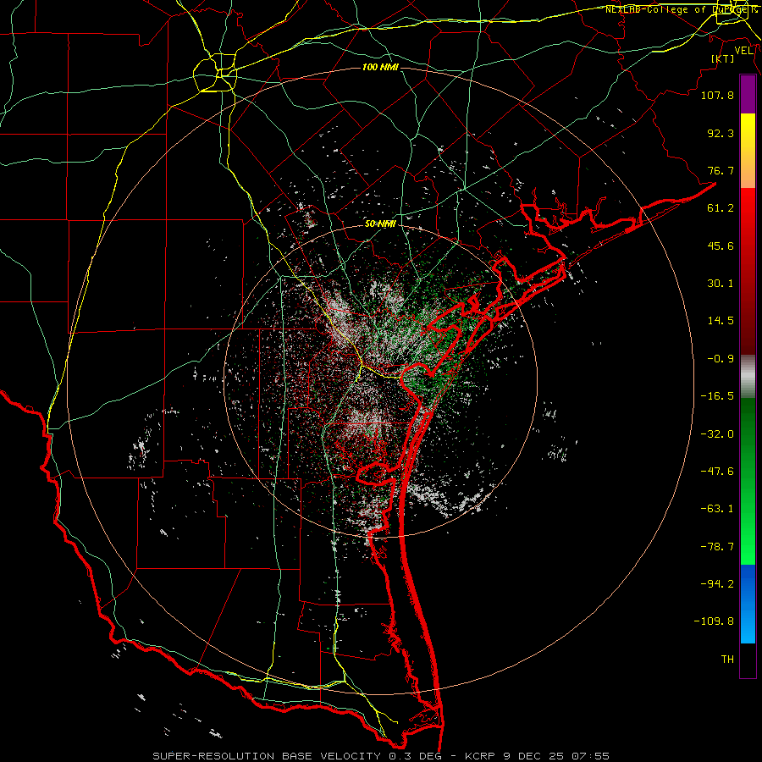Click the 92.3 velocity scale value
Screen dimensions: 762x762
[721, 133]
